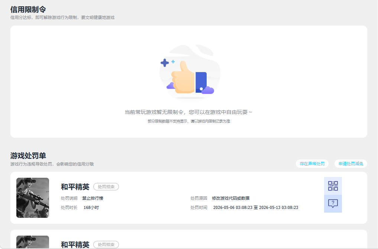Click the 处罚结束 badge on the first card
This screenshot has height=249, width=378.
(x=106, y=187)
